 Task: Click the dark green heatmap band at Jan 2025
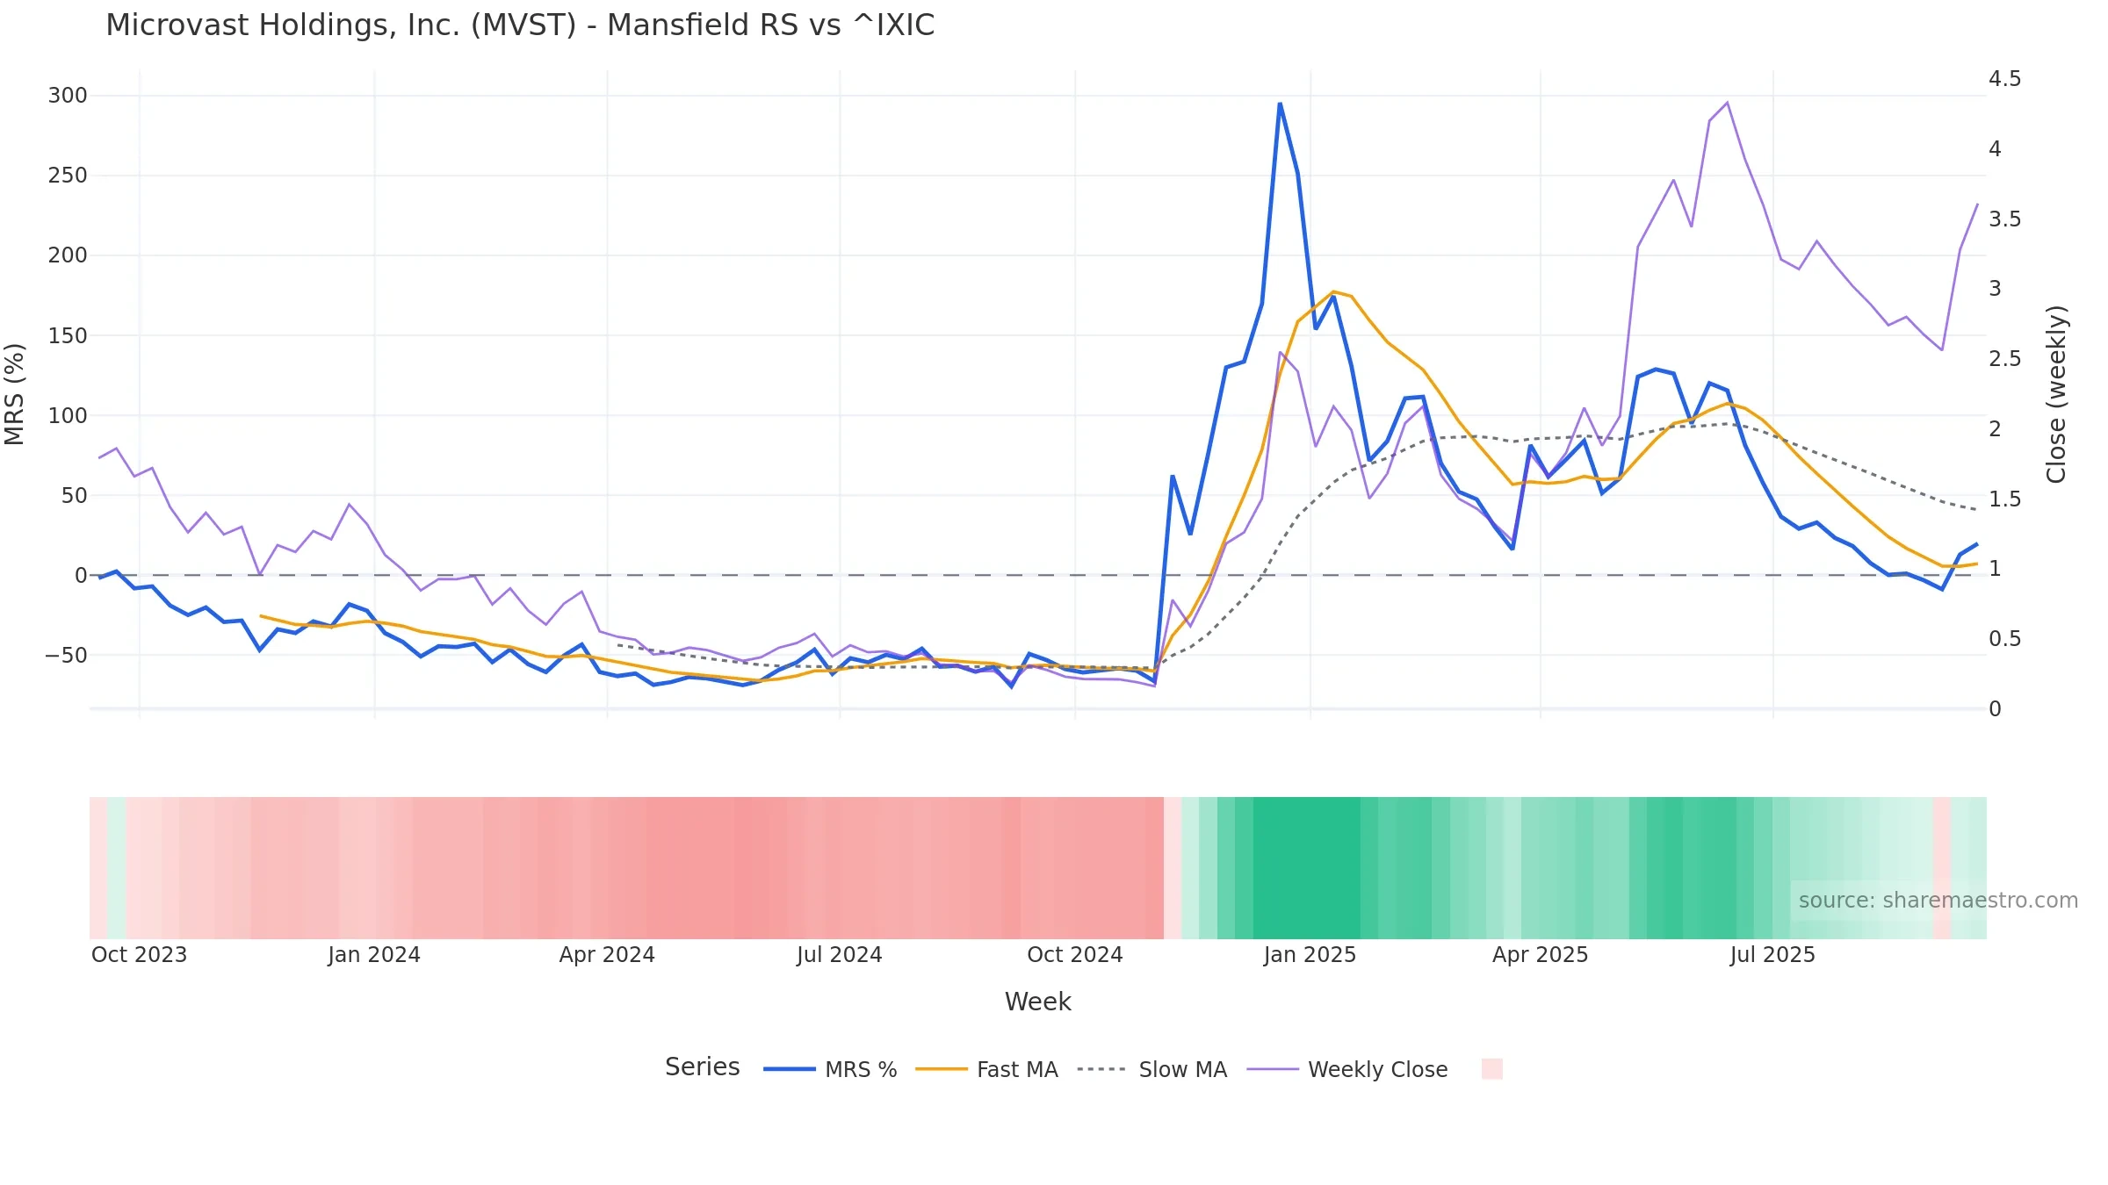pyautogui.click(x=1307, y=868)
